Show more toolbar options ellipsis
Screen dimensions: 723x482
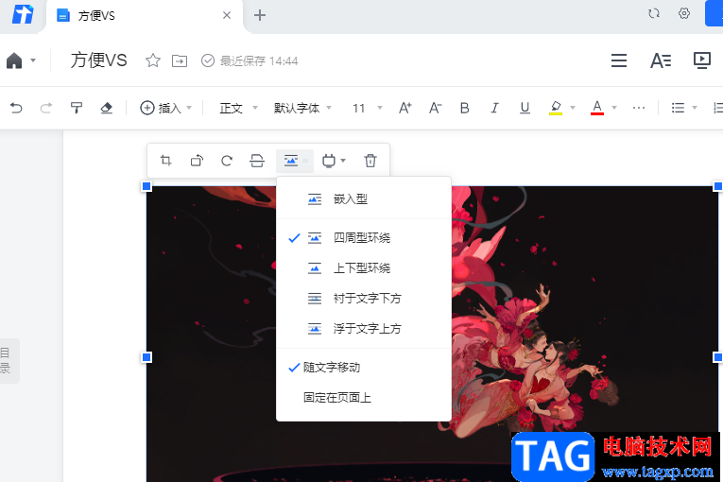pos(639,108)
